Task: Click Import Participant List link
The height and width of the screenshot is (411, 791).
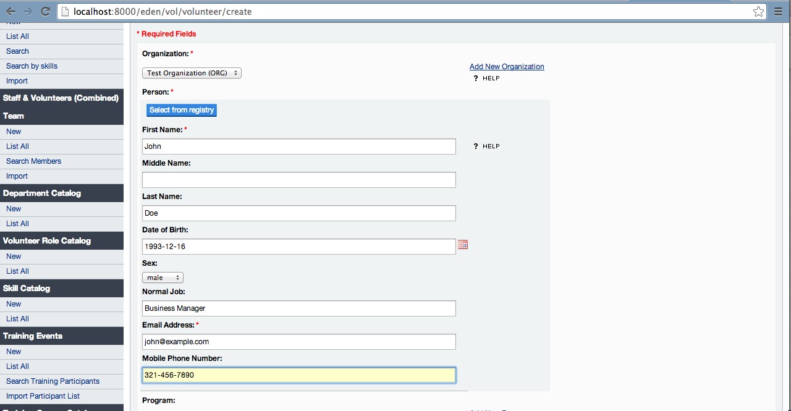Action: point(43,396)
